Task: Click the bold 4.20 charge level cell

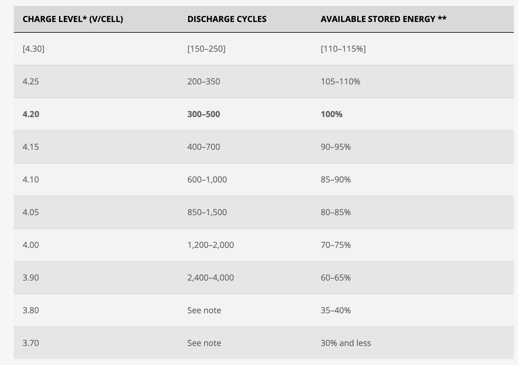Action: click(x=31, y=114)
